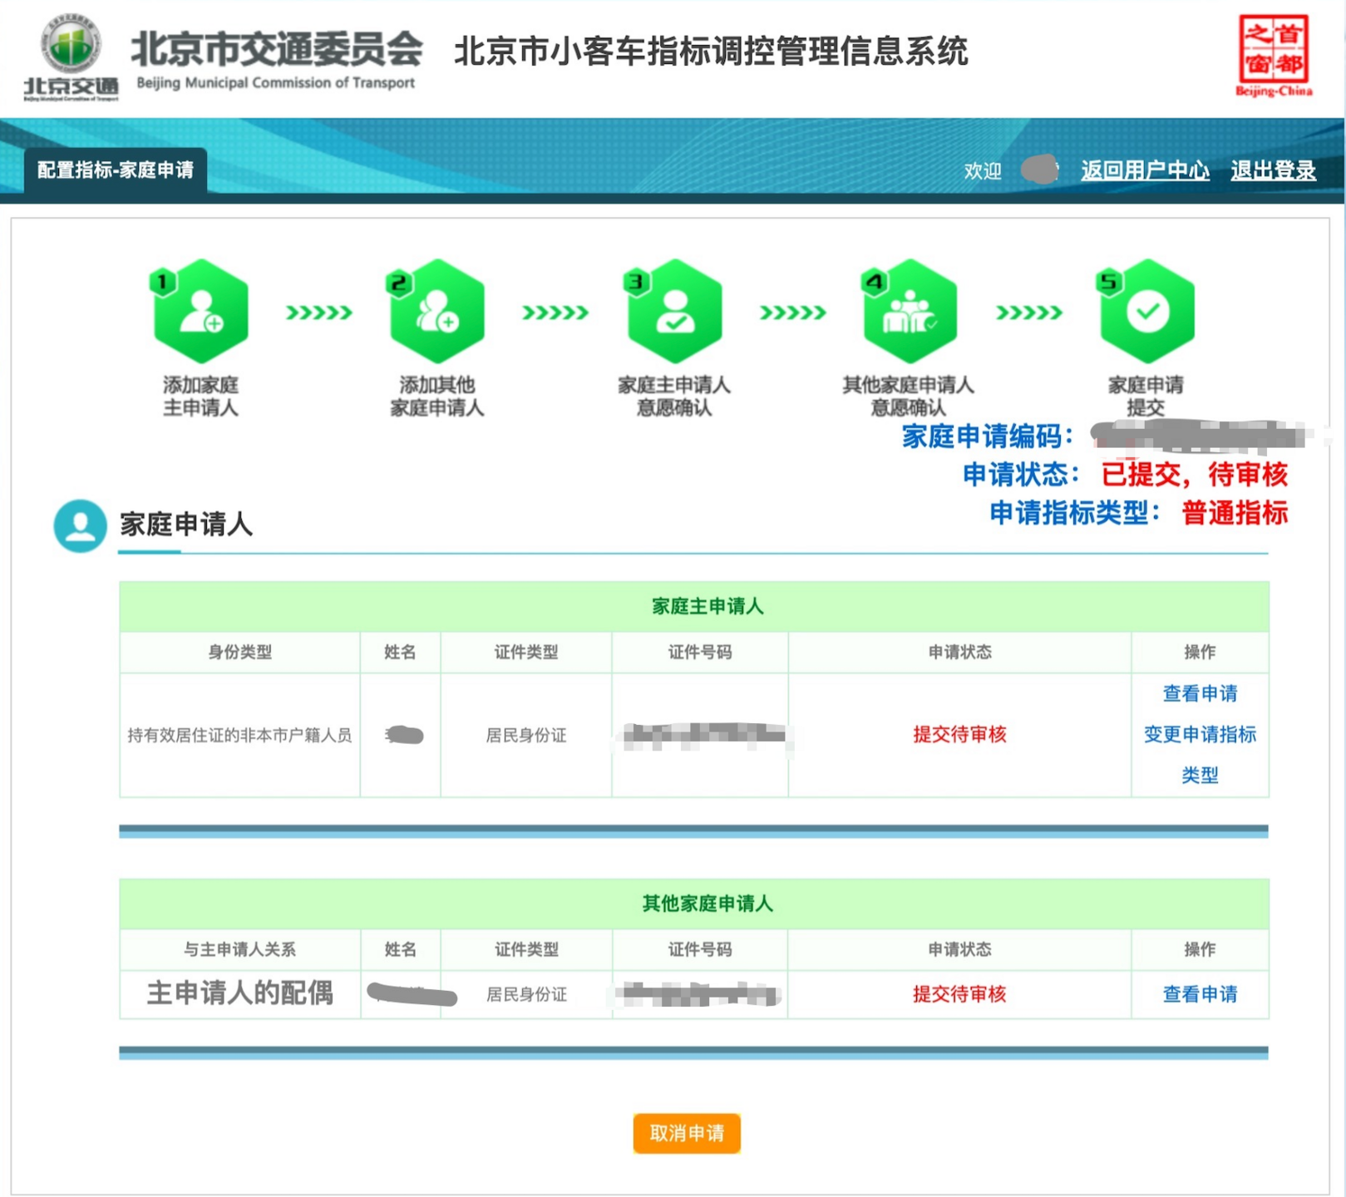Click the 与主申请人关系 column header
The width and height of the screenshot is (1346, 1197).
(x=239, y=949)
